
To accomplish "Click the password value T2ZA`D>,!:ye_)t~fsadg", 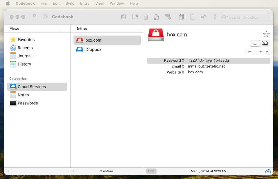I will (208, 61).
